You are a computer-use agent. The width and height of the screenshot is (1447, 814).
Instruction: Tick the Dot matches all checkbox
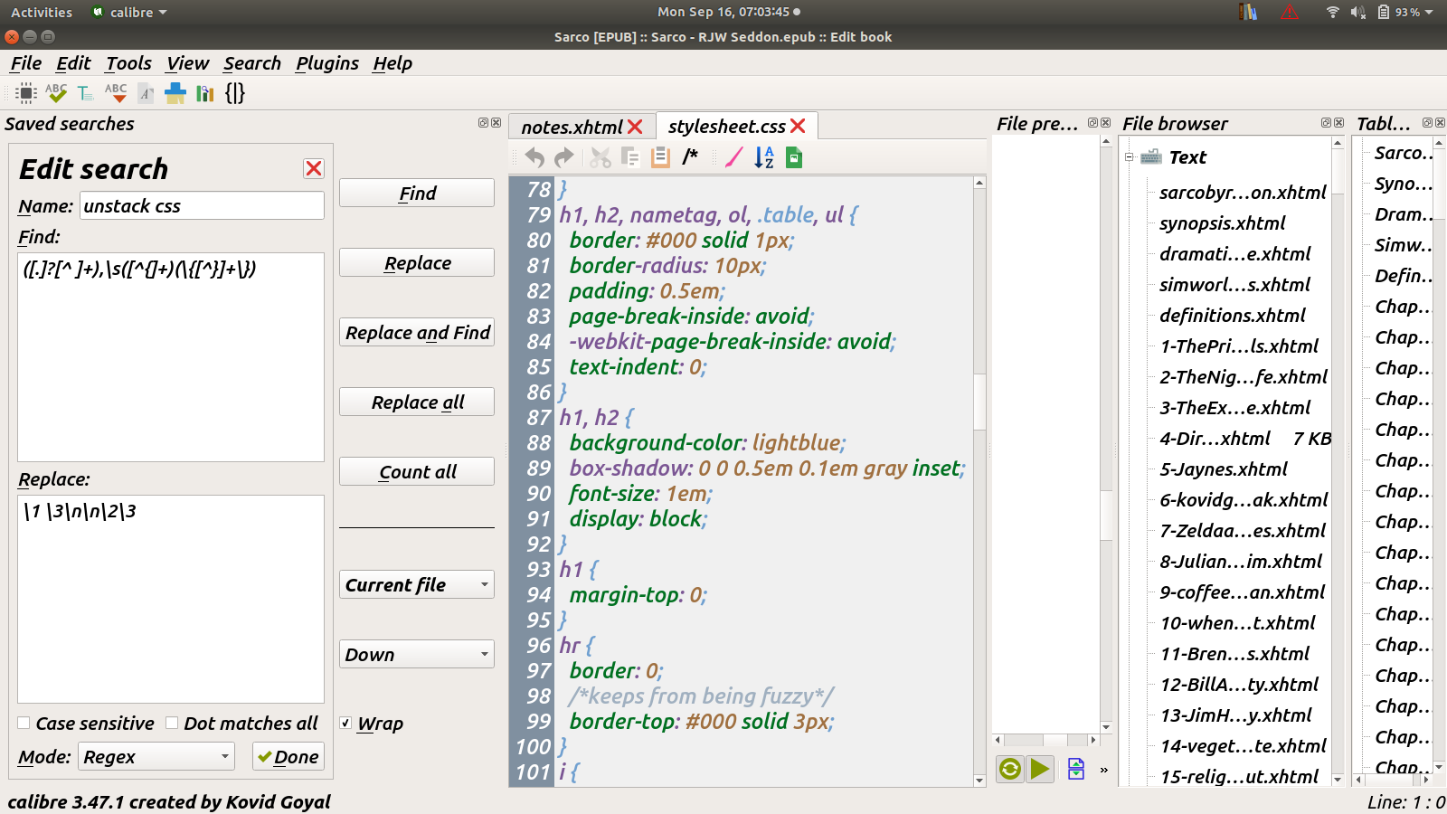coord(172,724)
